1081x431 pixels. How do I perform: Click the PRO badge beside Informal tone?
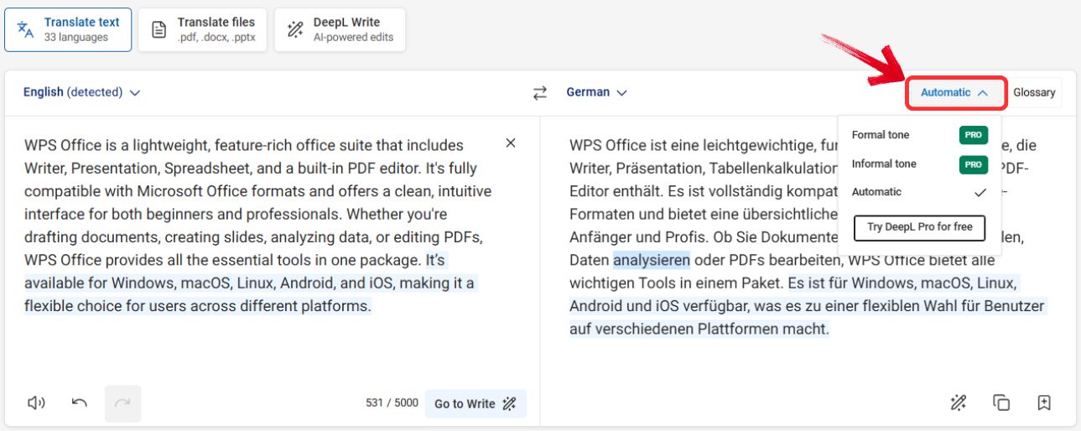pyautogui.click(x=974, y=164)
